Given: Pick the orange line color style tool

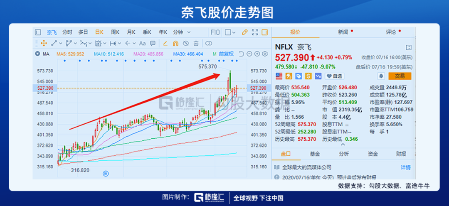Looking at the screenshot, I should tap(165, 44).
